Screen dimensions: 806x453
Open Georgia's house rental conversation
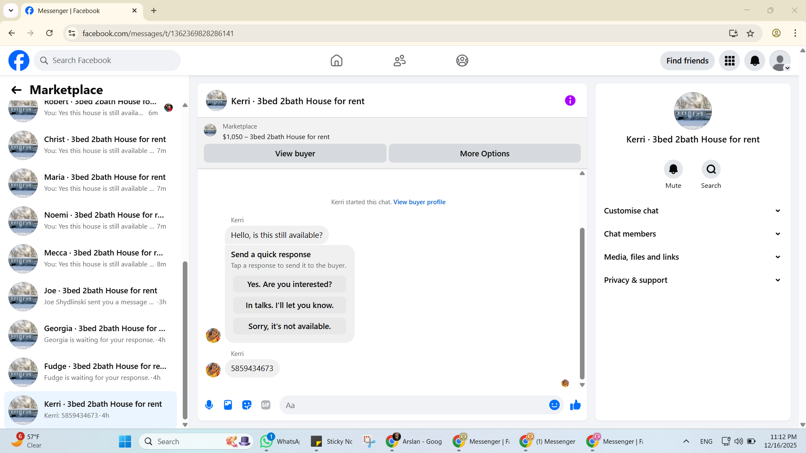coord(90,334)
